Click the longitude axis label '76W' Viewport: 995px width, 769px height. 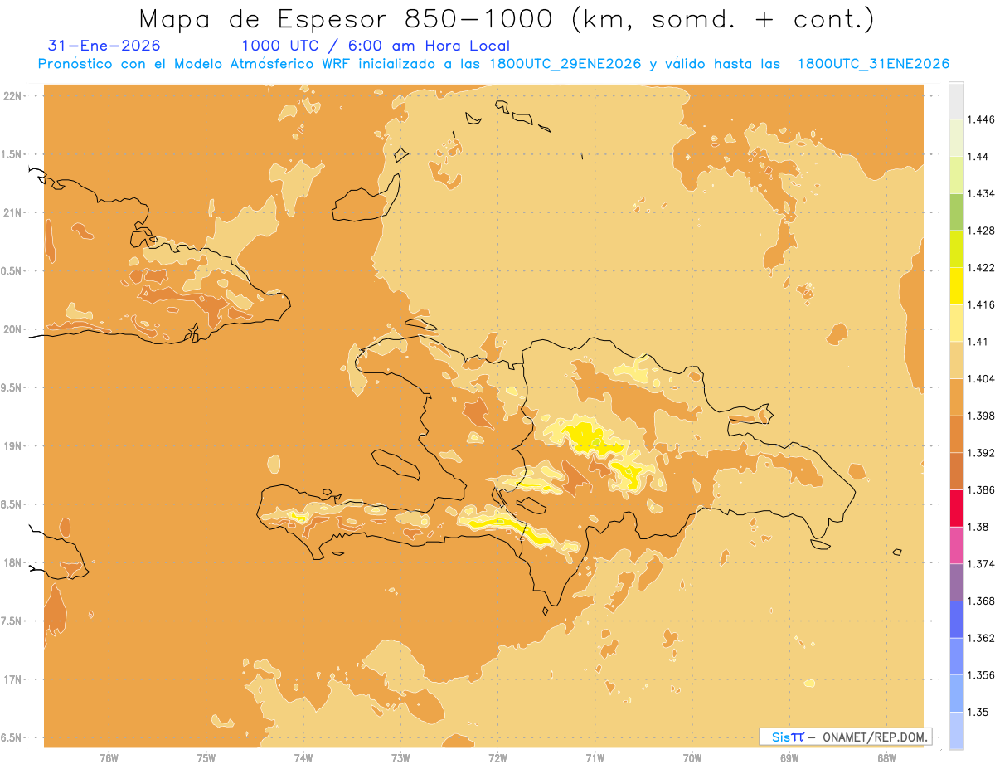109,757
